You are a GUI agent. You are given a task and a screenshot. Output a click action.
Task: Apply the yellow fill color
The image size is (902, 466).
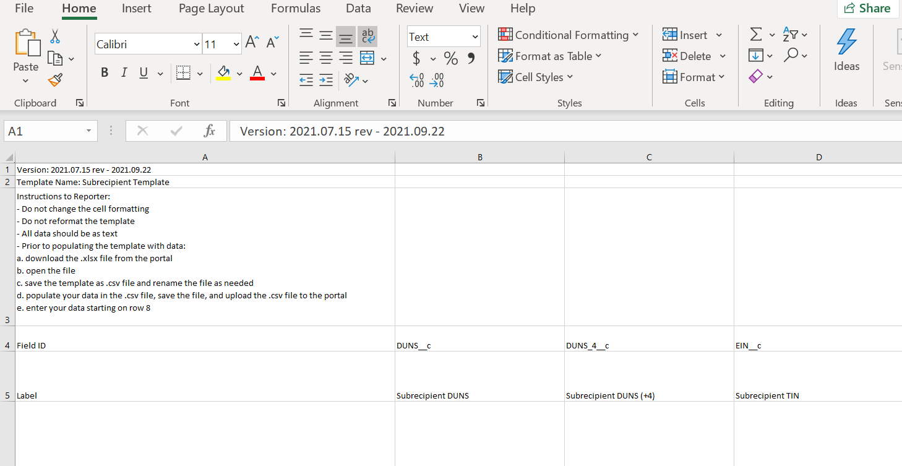click(225, 74)
